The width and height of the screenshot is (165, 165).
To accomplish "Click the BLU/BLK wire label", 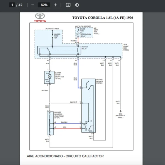I will coord(64,122).
